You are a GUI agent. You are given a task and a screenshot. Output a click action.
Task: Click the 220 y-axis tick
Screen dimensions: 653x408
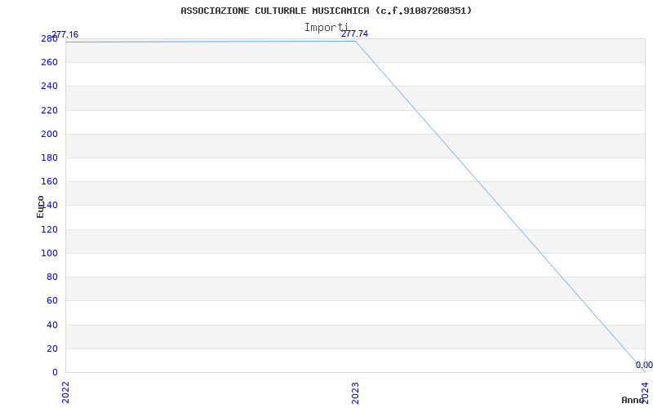49,110
